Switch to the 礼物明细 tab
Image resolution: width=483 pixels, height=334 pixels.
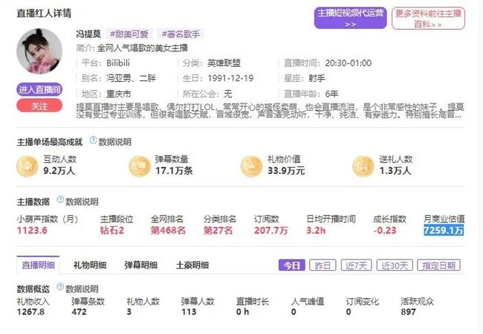(x=89, y=265)
